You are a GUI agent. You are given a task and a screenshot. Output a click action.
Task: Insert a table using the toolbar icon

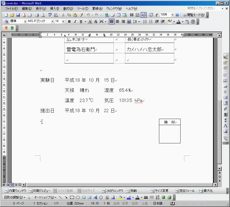click(x=118, y=15)
